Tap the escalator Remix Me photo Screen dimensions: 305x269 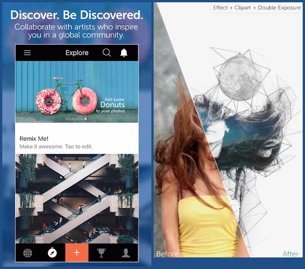click(77, 199)
